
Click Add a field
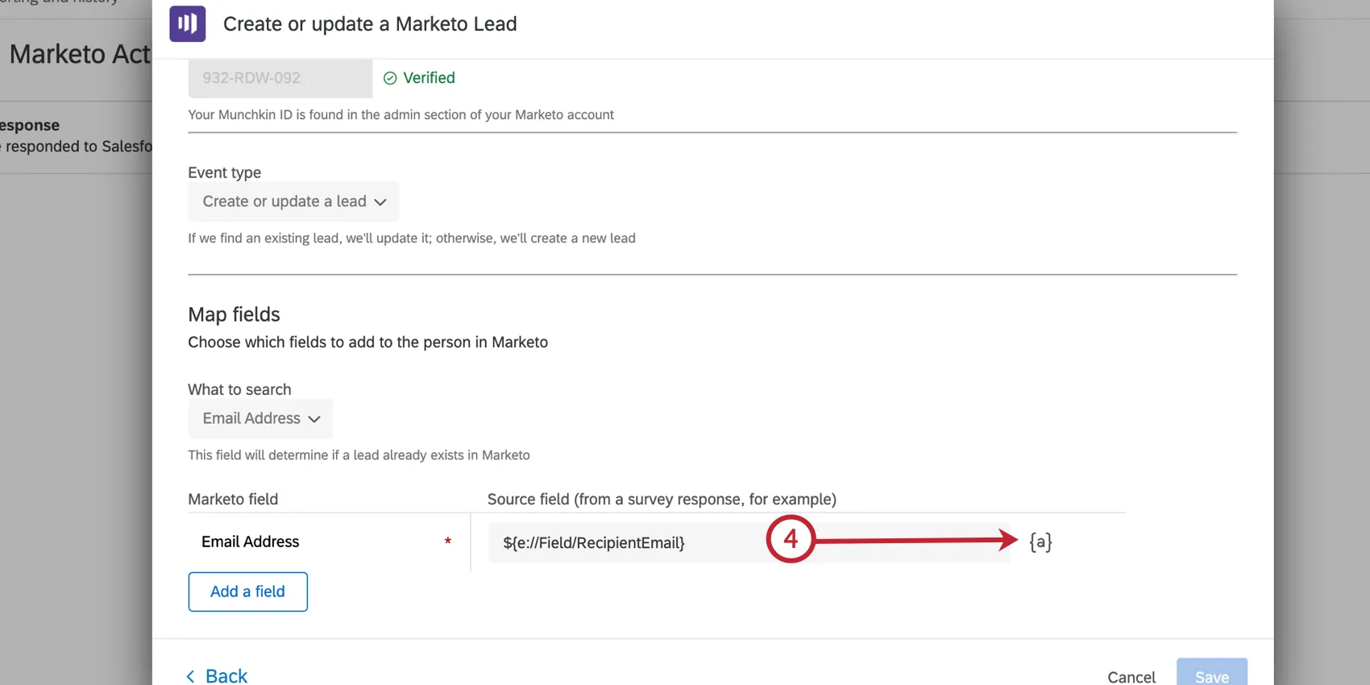tap(247, 592)
